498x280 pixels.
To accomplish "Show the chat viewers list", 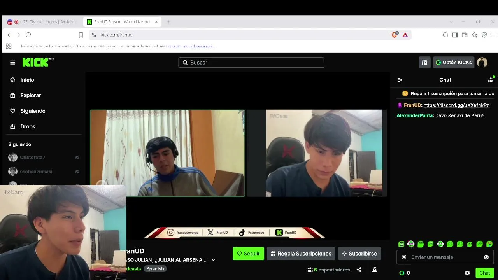I will (491, 80).
